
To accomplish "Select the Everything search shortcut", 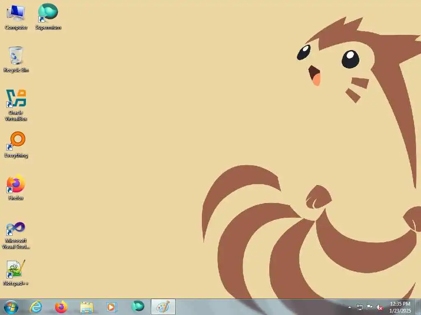I will pyautogui.click(x=16, y=145).
